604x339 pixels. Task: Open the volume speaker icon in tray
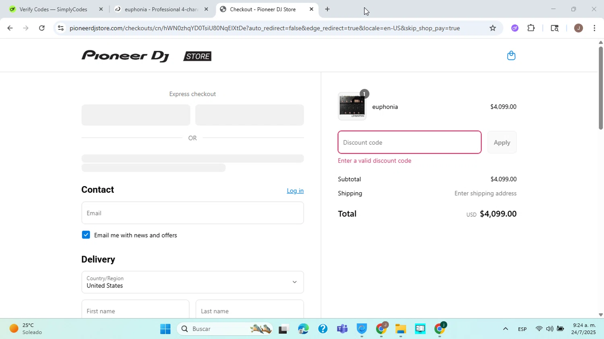click(550, 329)
